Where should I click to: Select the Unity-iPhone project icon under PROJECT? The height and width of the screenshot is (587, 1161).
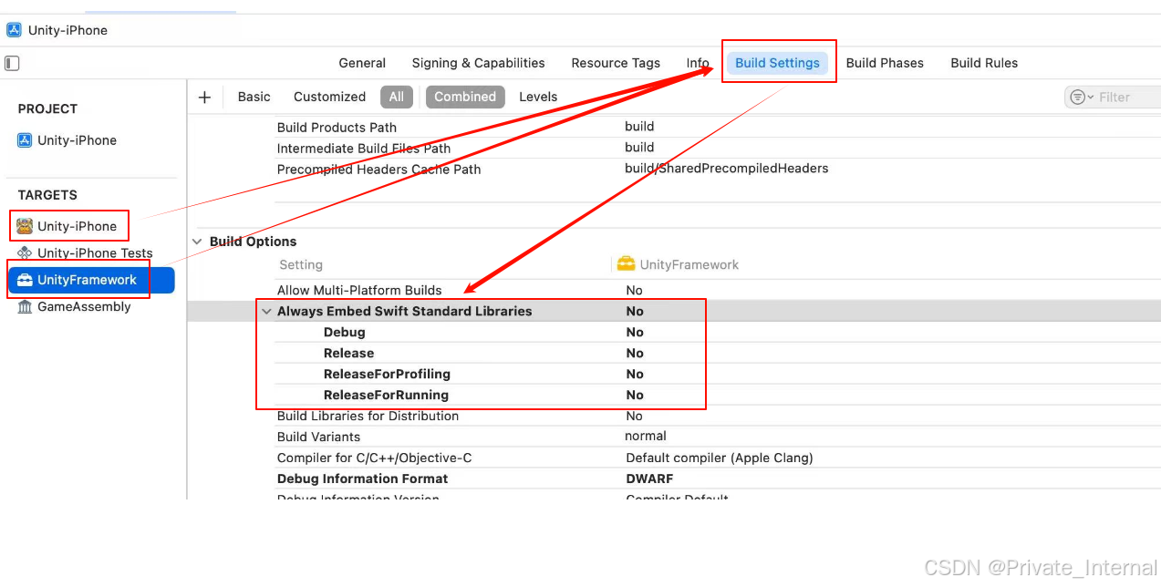click(x=23, y=139)
